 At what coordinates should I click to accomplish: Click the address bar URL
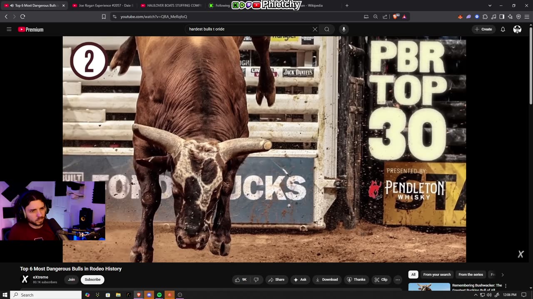coord(154,17)
